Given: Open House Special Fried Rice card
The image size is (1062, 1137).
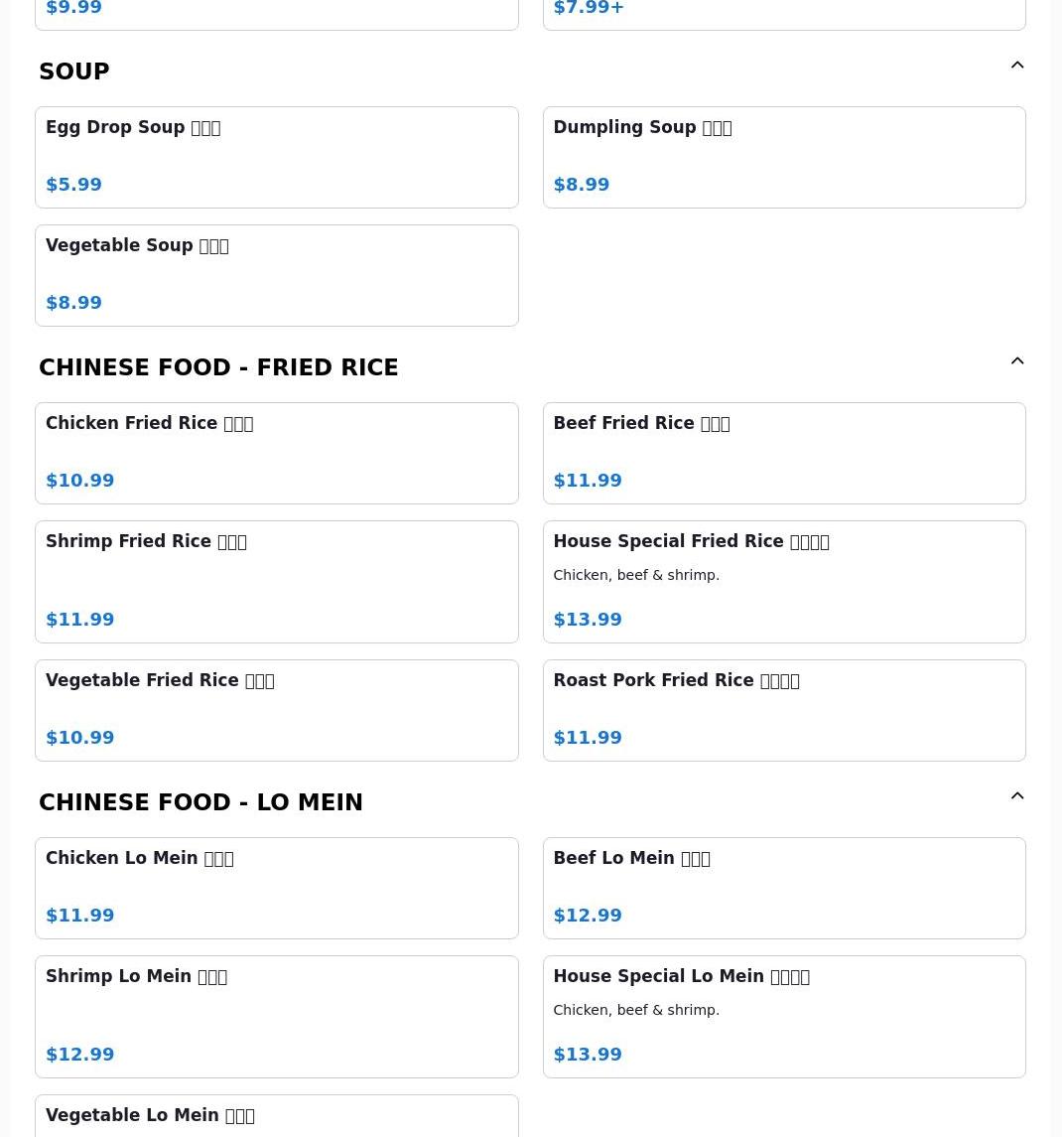Looking at the screenshot, I should [x=783, y=581].
